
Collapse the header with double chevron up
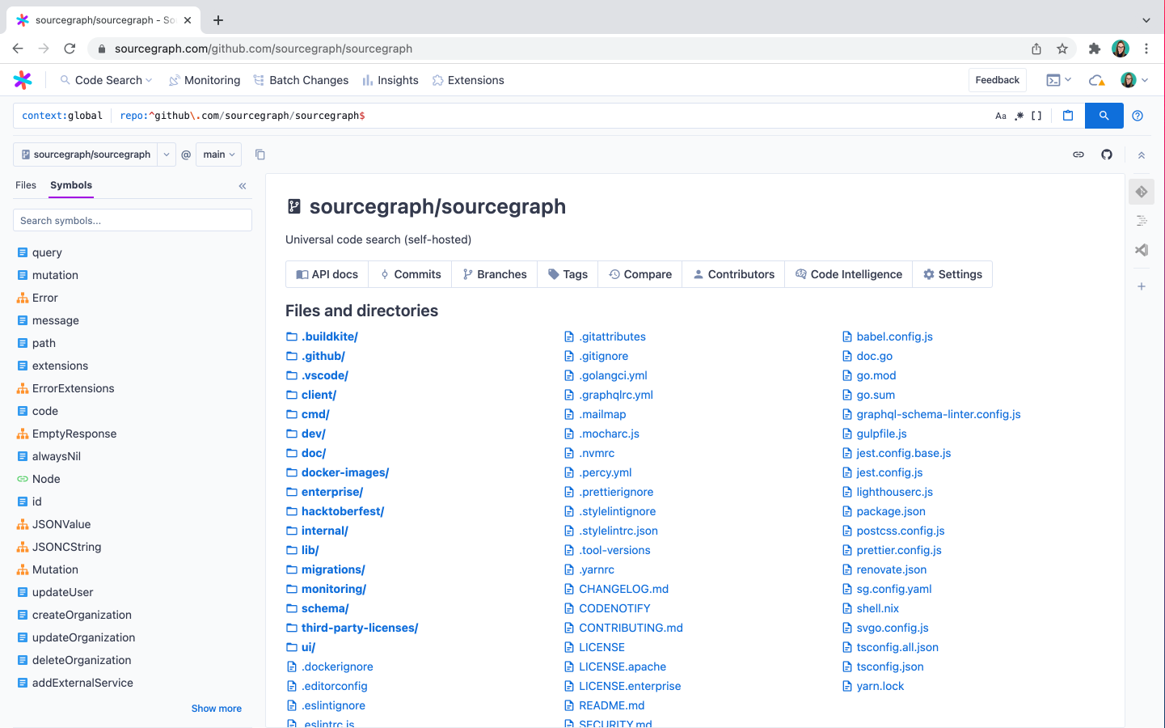1142,155
